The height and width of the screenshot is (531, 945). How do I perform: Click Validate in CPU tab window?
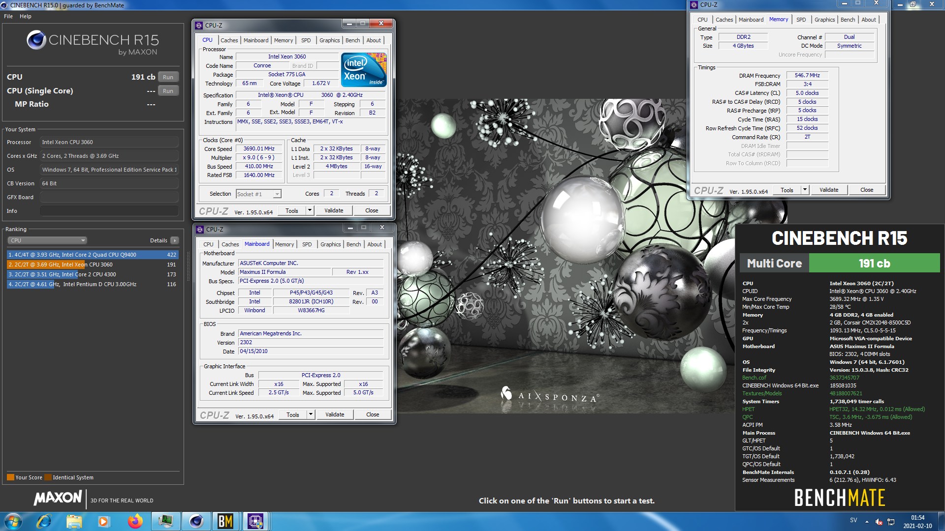click(x=334, y=210)
